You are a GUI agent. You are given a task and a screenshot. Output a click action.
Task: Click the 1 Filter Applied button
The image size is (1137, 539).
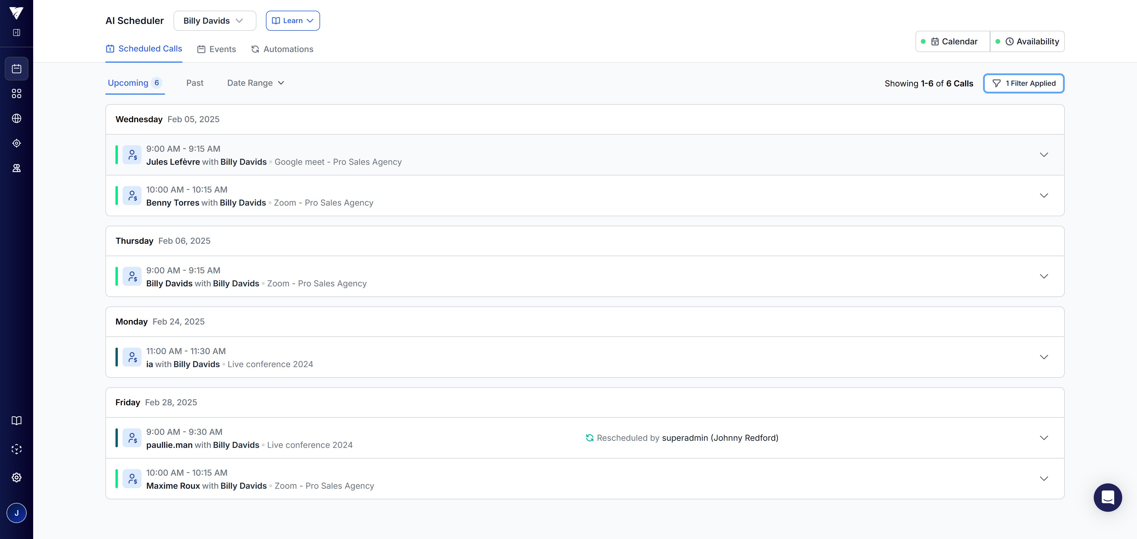coord(1023,83)
